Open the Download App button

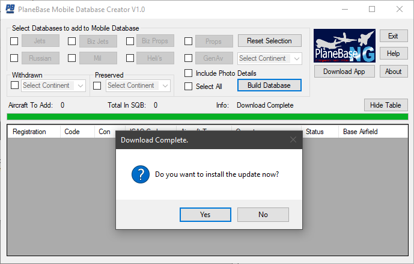[x=344, y=72]
